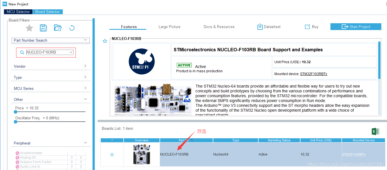
Task: Adjust the Oscillator Freq. slider handle
Action: [16, 122]
